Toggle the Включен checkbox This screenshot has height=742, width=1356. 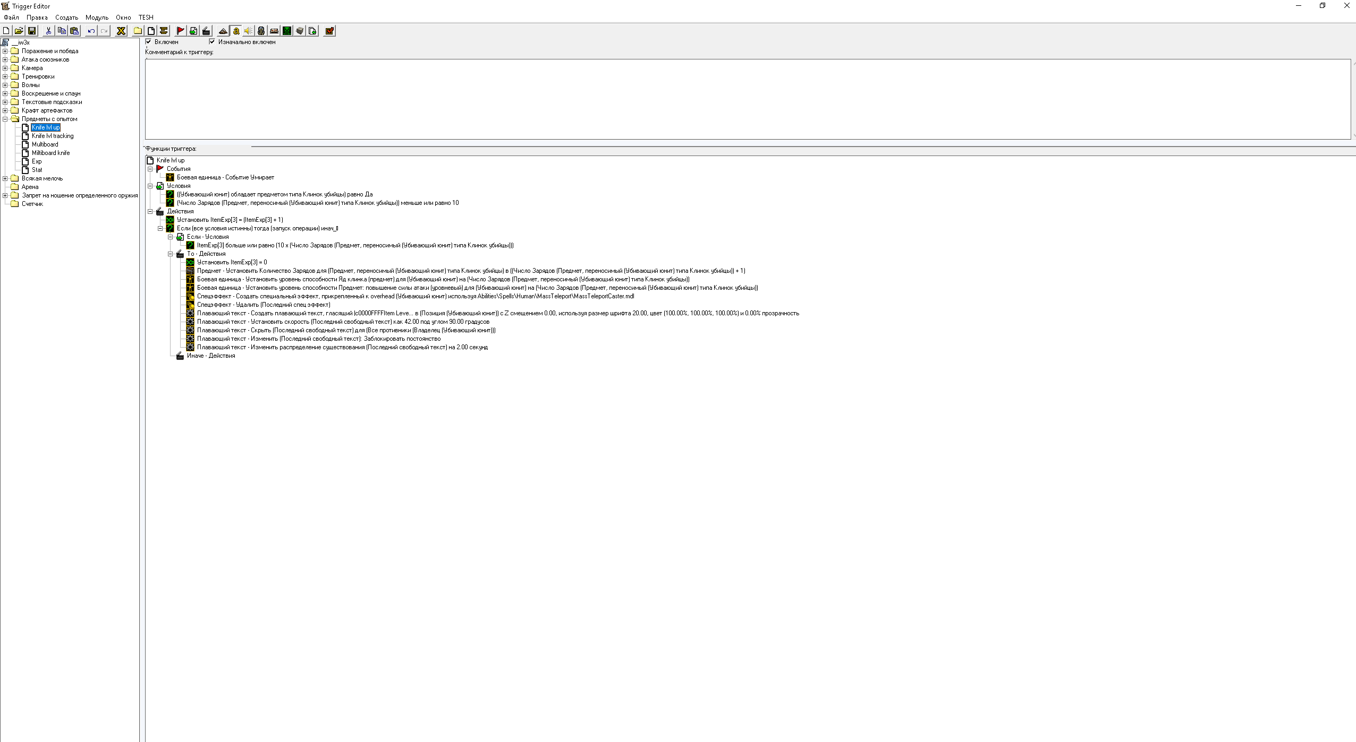pos(149,41)
